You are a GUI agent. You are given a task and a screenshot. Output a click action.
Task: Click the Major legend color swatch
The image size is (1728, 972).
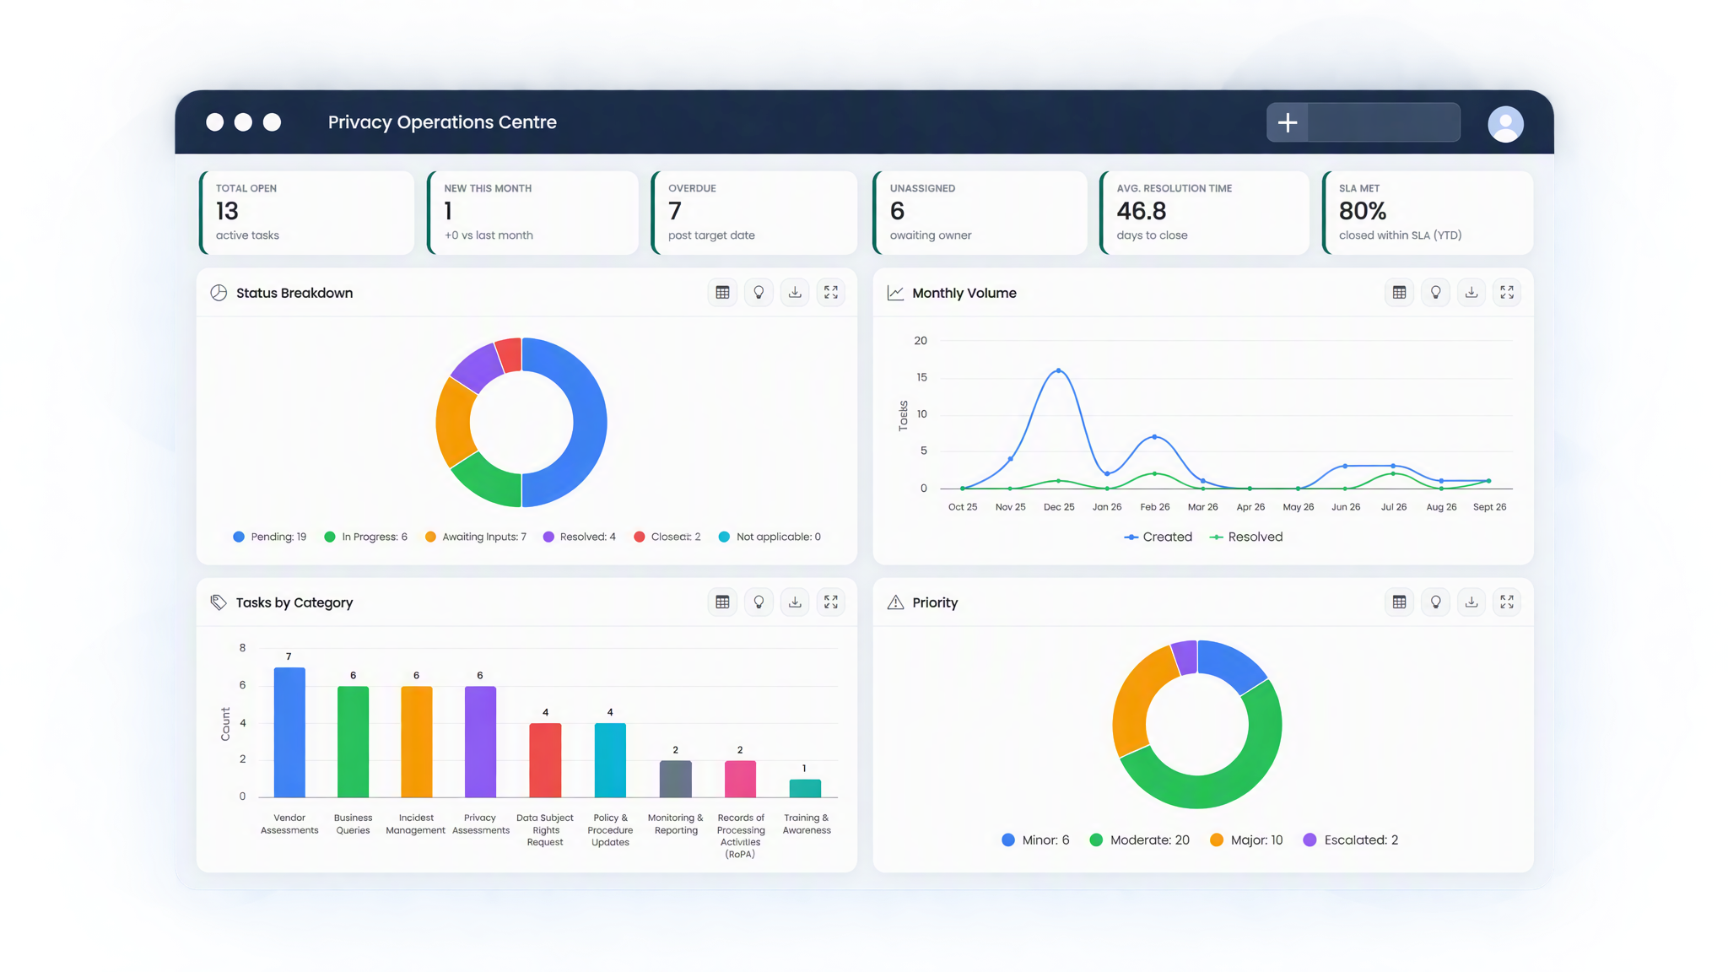pos(1217,840)
